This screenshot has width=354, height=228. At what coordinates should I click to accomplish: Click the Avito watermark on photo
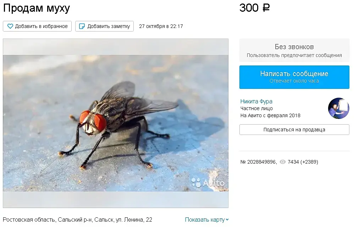tap(208, 182)
